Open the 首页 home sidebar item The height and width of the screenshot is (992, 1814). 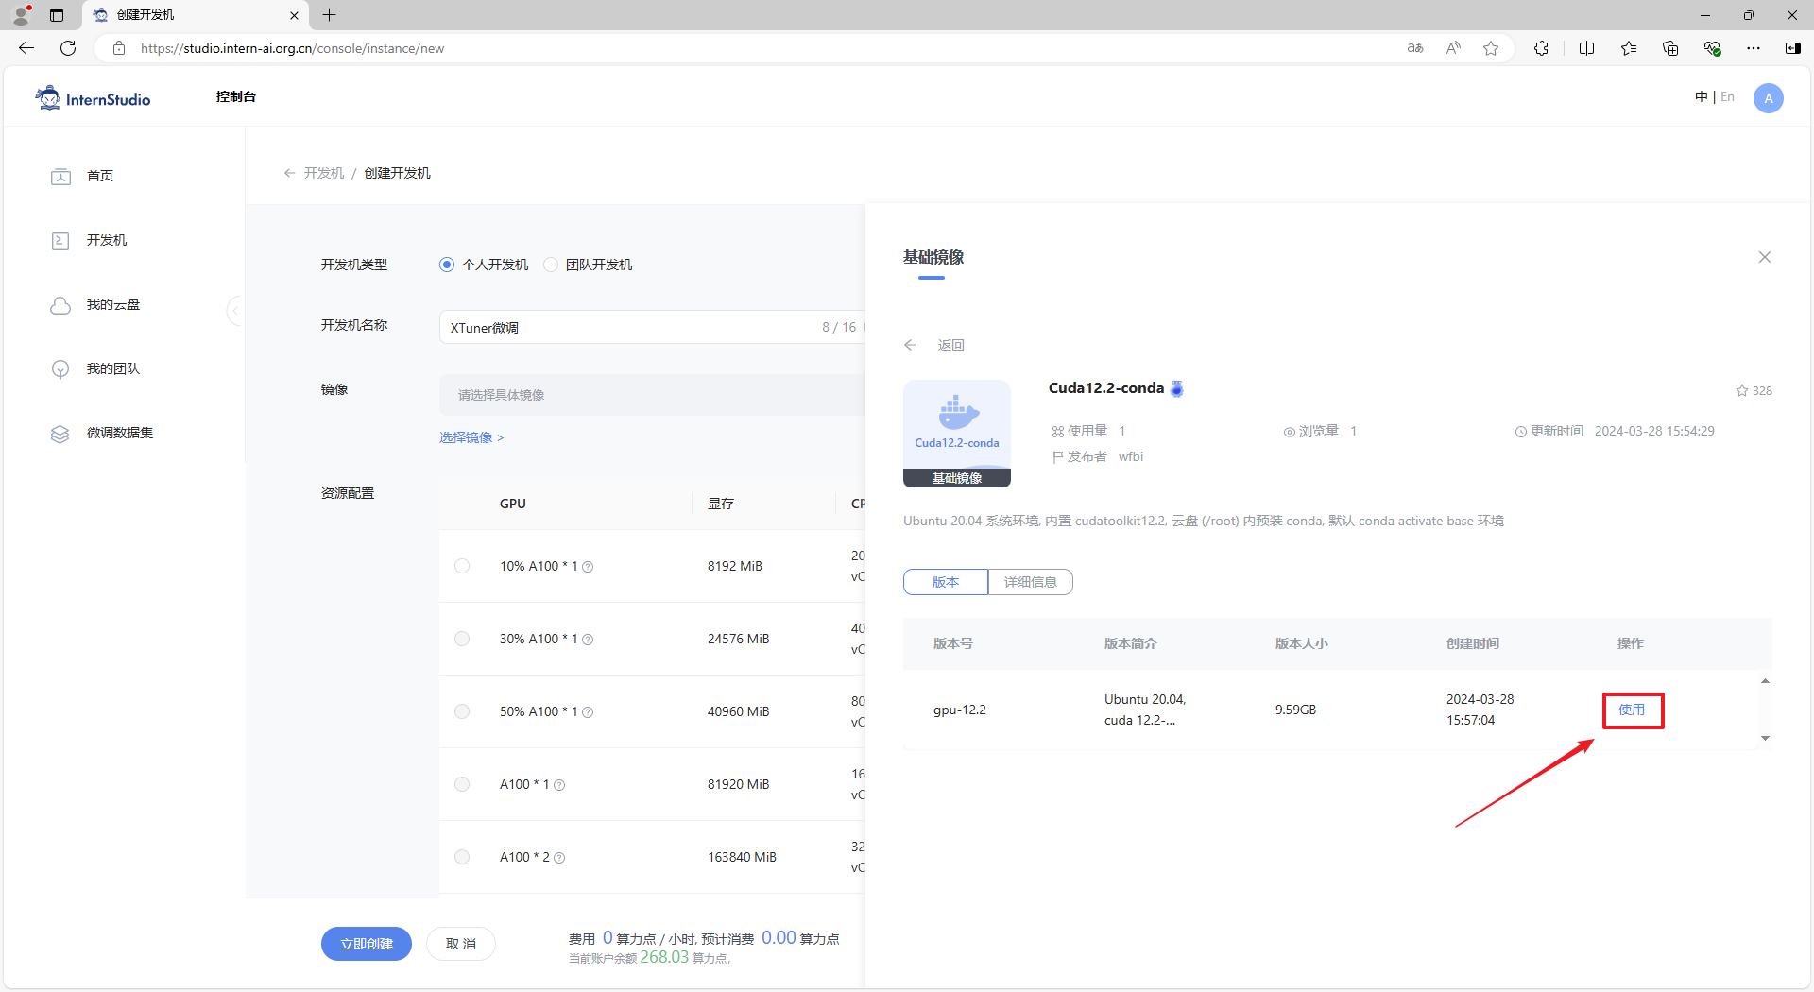100,176
